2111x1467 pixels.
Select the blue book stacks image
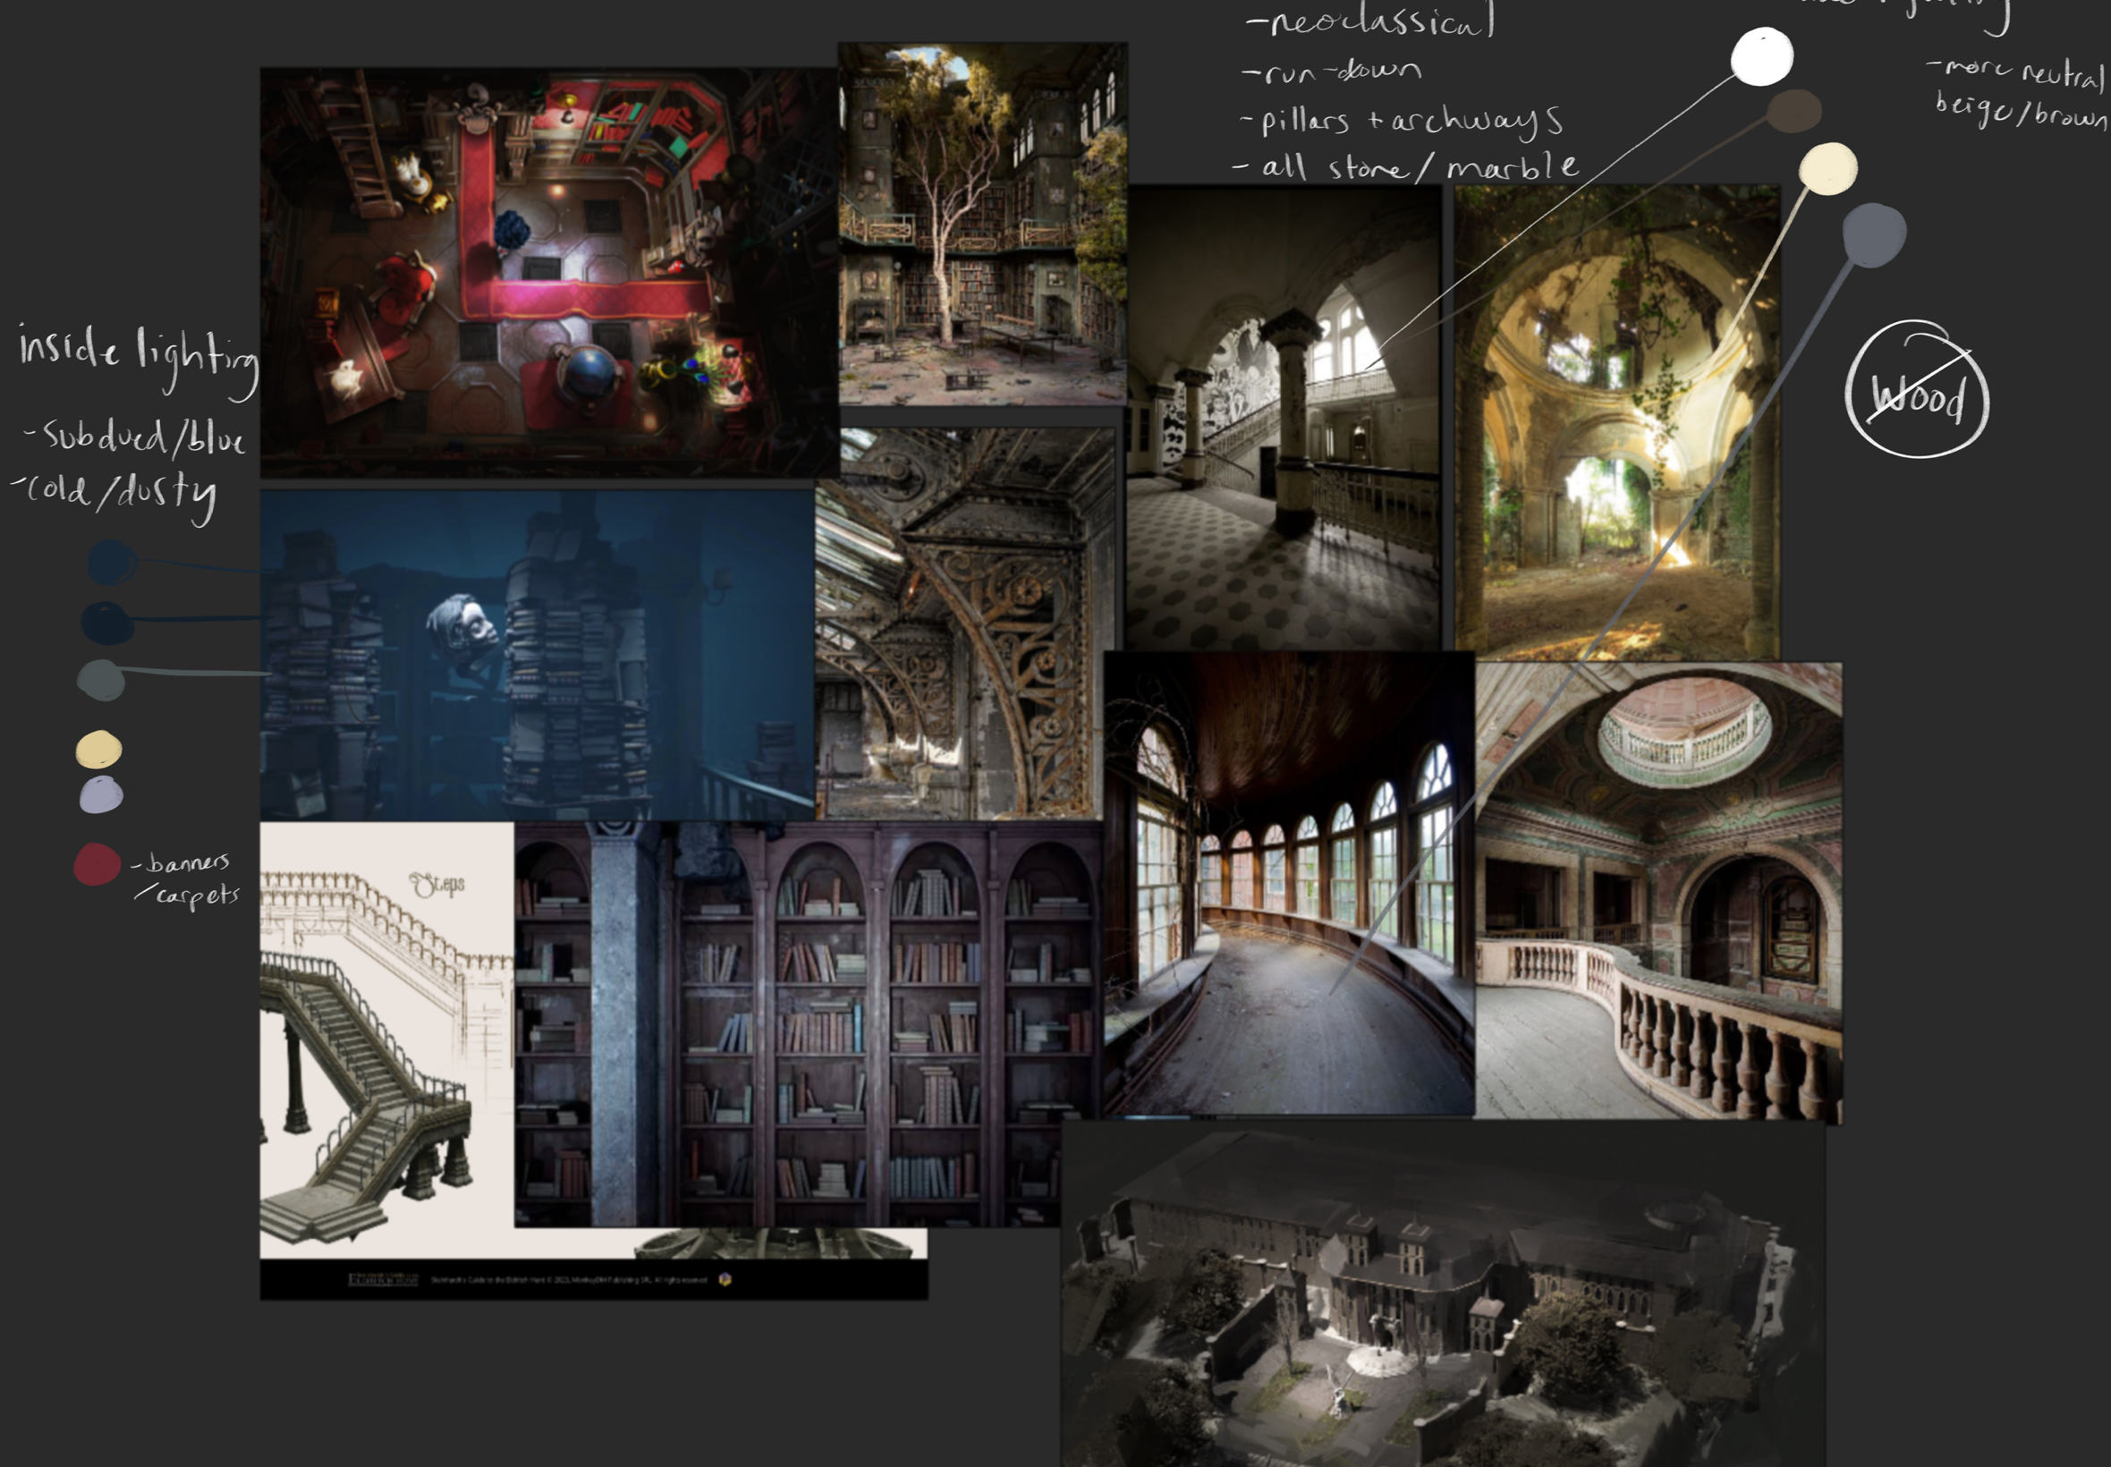[536, 654]
